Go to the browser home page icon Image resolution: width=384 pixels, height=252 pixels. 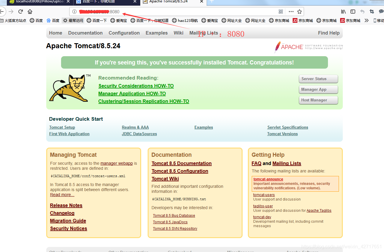coord(30,12)
